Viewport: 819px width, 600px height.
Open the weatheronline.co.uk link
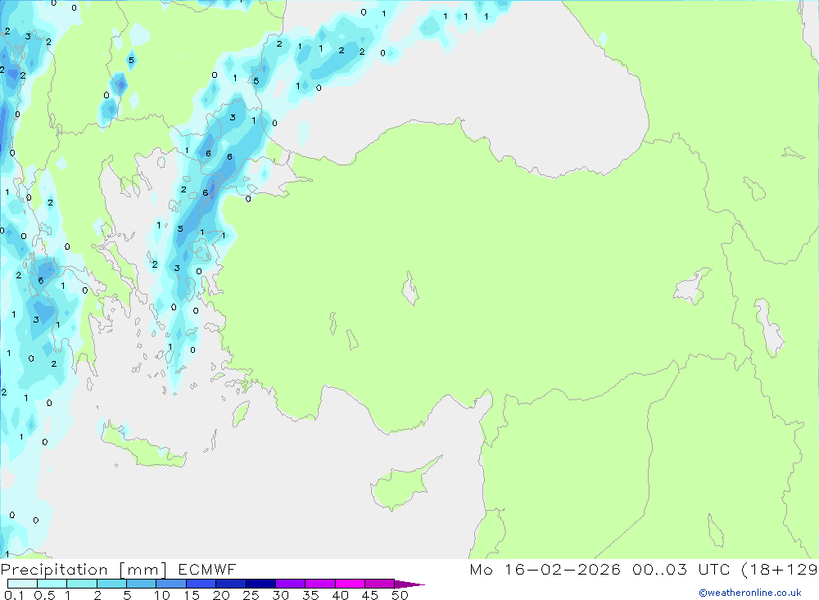point(750,593)
